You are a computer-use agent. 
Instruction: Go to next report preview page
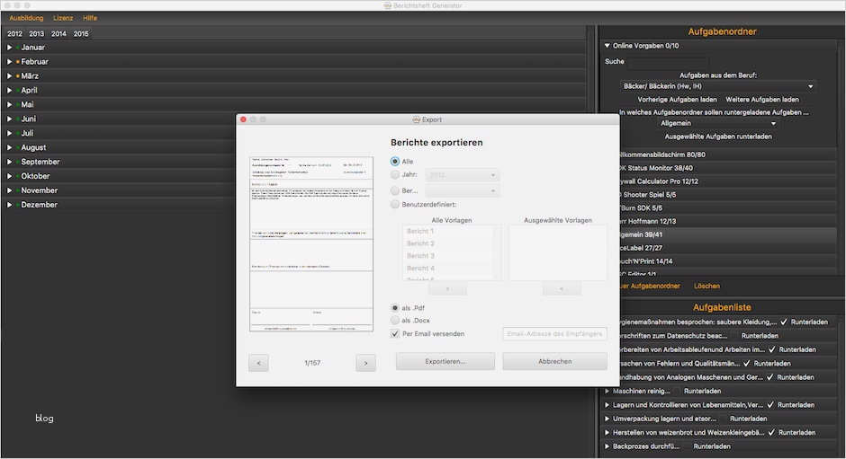[365, 363]
